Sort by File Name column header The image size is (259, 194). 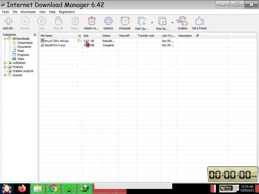coord(58,36)
